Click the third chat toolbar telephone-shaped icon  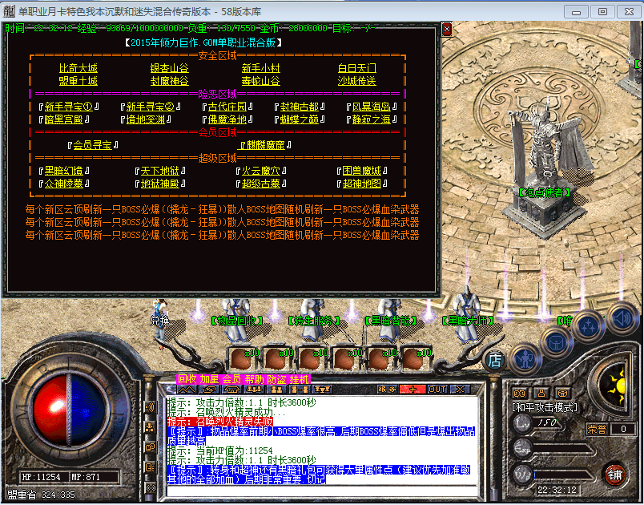tap(231, 389)
